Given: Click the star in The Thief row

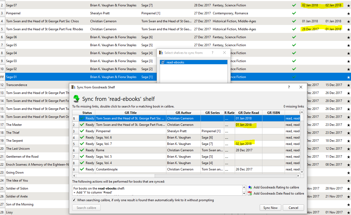Looking at the screenshot, I should [x=348, y=133].
